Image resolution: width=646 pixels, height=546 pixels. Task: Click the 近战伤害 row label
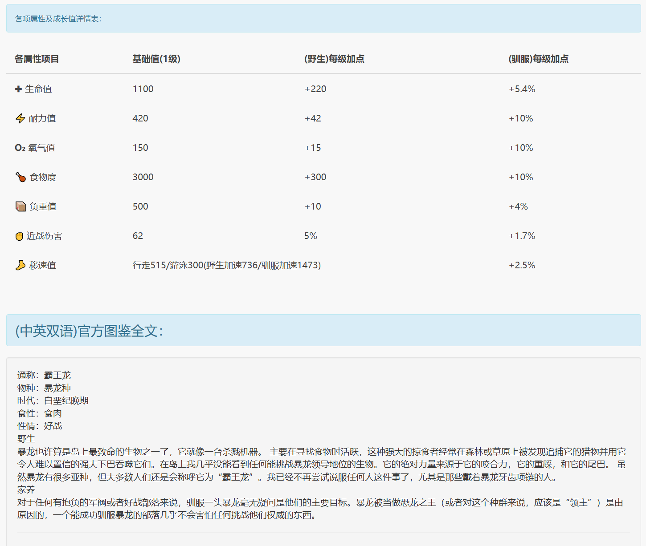[x=45, y=236]
